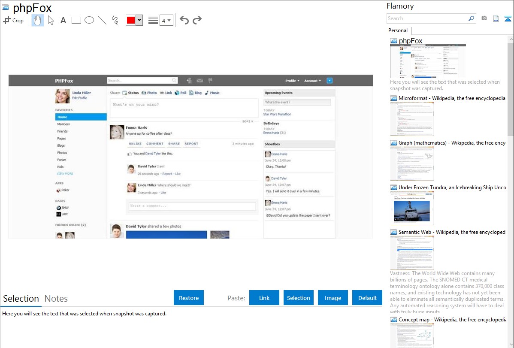This screenshot has height=348, width=514.
Task: Click the mail messages icon in PHPFox header
Action: click(200, 80)
